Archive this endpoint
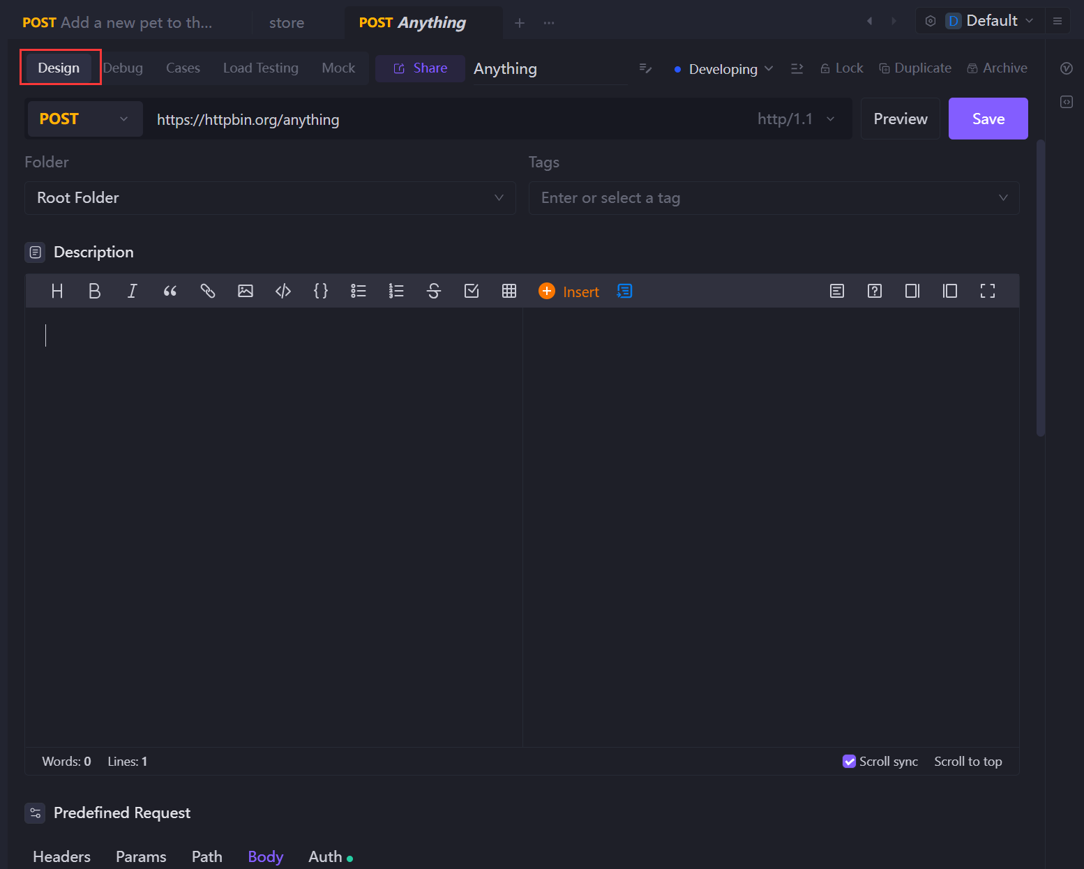 click(x=997, y=68)
